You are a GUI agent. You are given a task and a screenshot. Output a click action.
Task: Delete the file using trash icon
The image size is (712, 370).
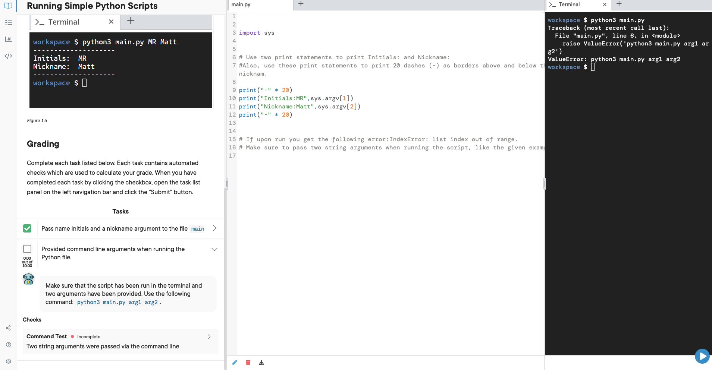click(x=248, y=362)
